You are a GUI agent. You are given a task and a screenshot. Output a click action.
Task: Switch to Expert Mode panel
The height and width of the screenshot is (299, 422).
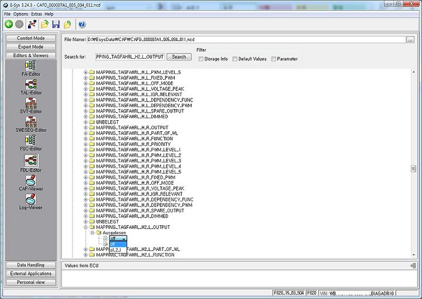(x=30, y=47)
